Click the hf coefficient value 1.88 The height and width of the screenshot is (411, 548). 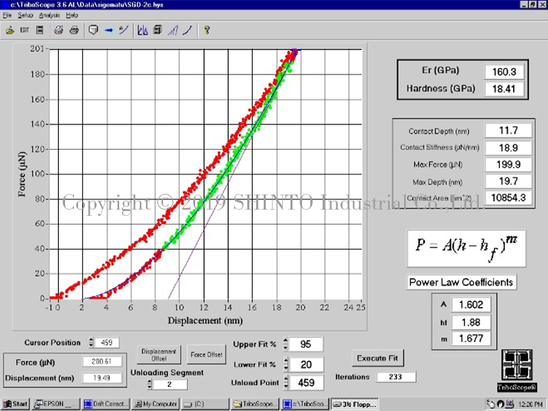coord(471,322)
